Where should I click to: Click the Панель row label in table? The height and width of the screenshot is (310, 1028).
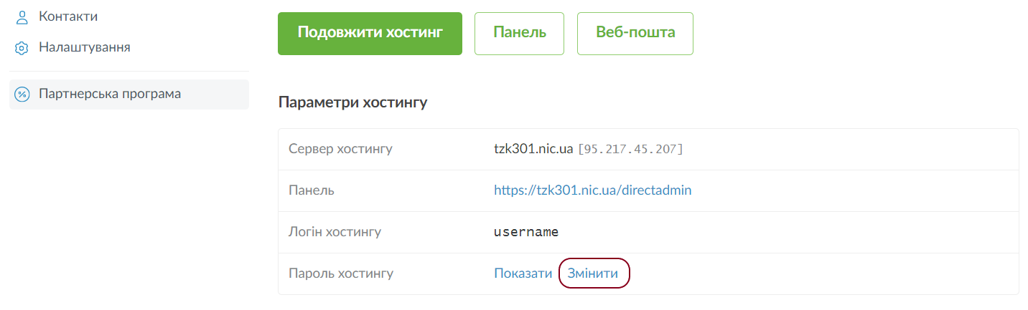312,190
